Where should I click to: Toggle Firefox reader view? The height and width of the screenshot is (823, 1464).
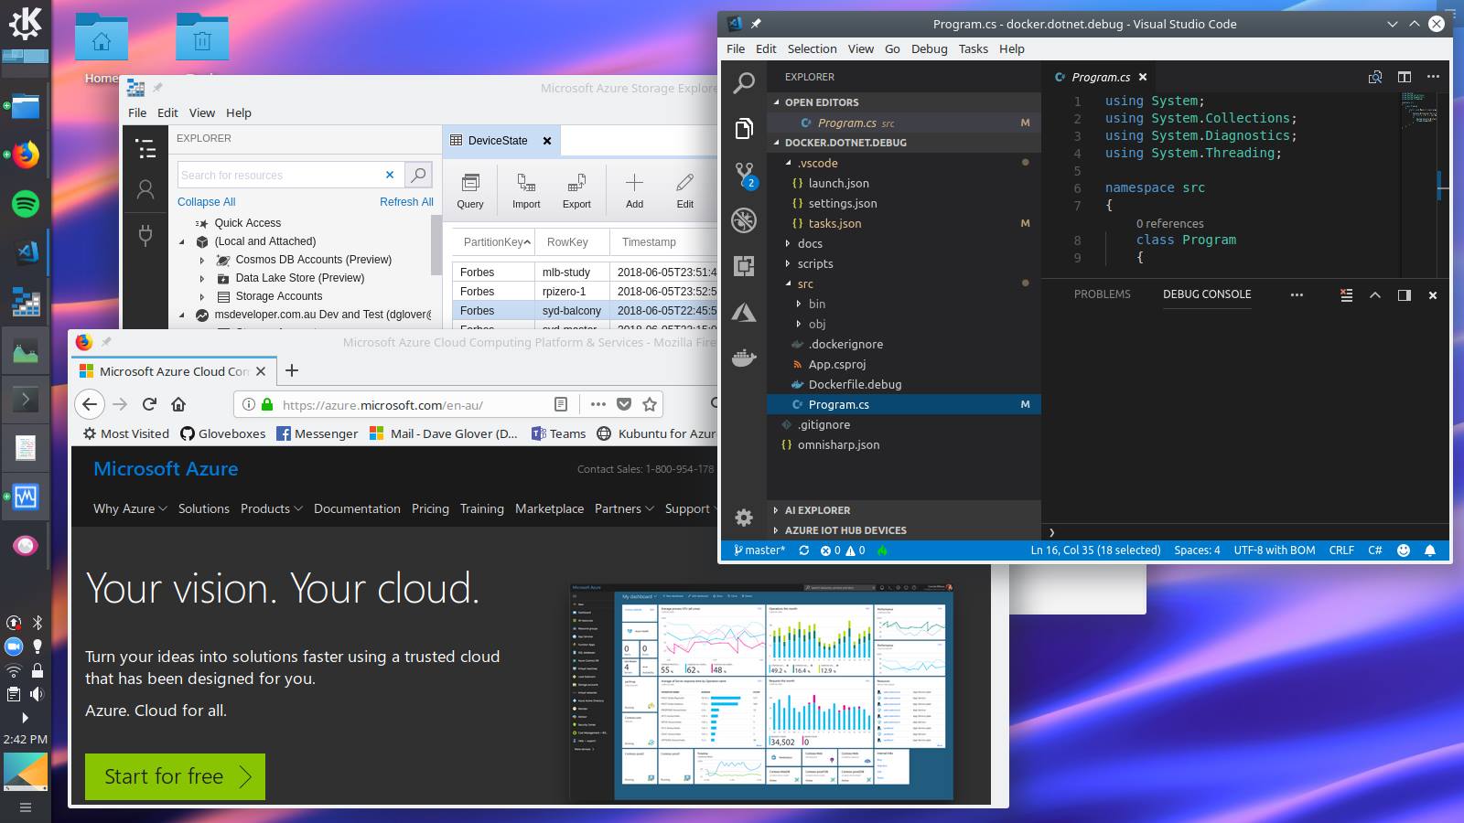[x=561, y=404]
